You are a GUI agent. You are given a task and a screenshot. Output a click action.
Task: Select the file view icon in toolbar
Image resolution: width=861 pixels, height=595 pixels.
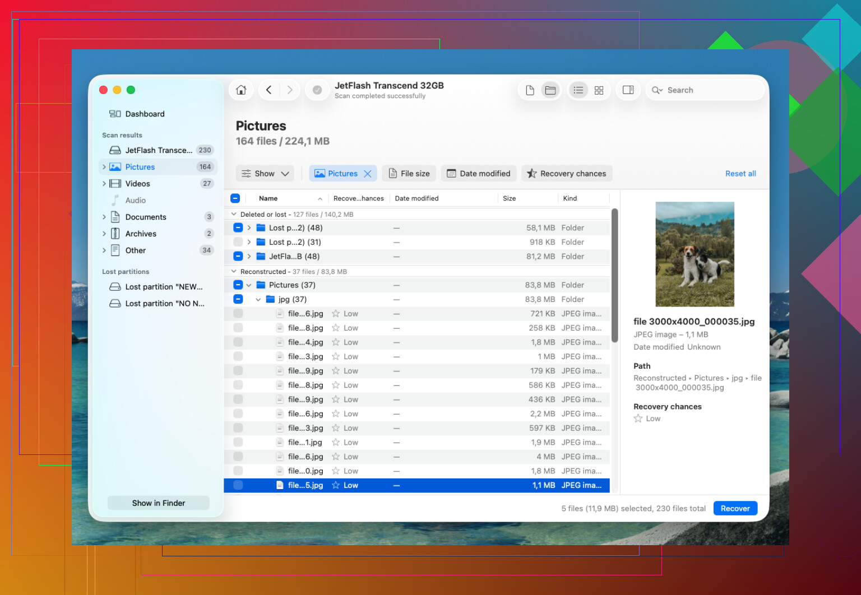530,90
